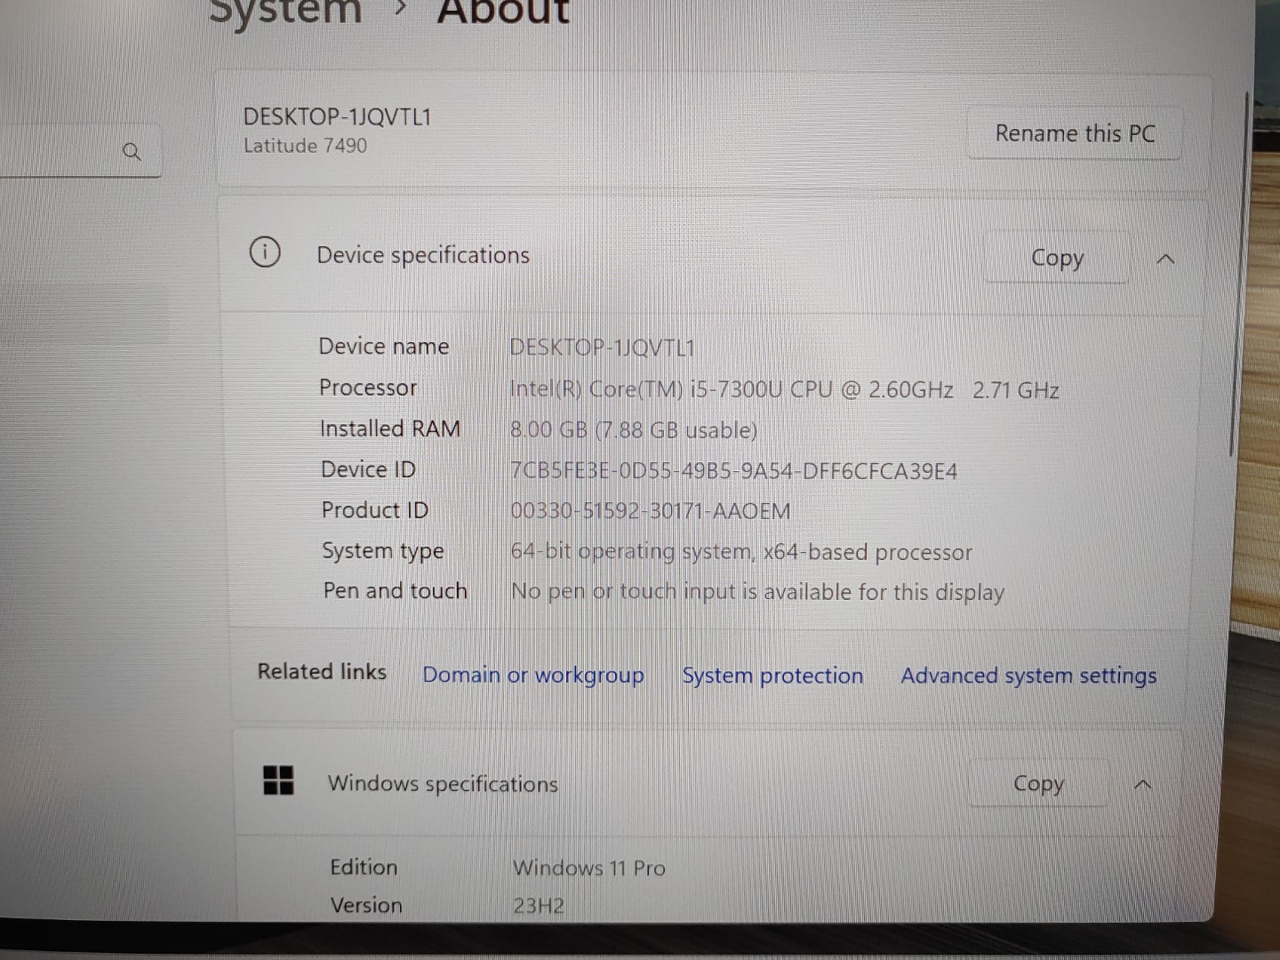Image resolution: width=1280 pixels, height=960 pixels.
Task: Select the Device ID value
Action: 733,470
